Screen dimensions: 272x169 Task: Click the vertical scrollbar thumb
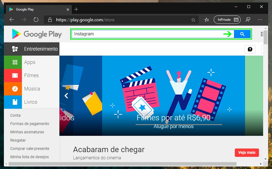(x=265, y=38)
